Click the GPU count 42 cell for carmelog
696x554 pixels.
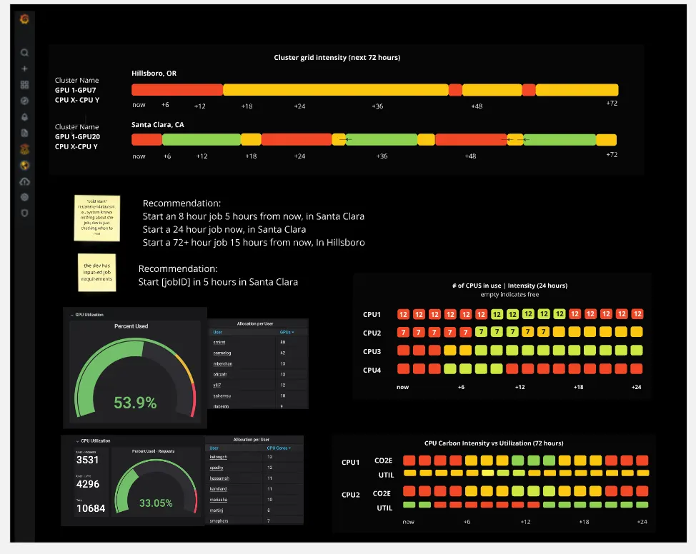pyautogui.click(x=283, y=353)
